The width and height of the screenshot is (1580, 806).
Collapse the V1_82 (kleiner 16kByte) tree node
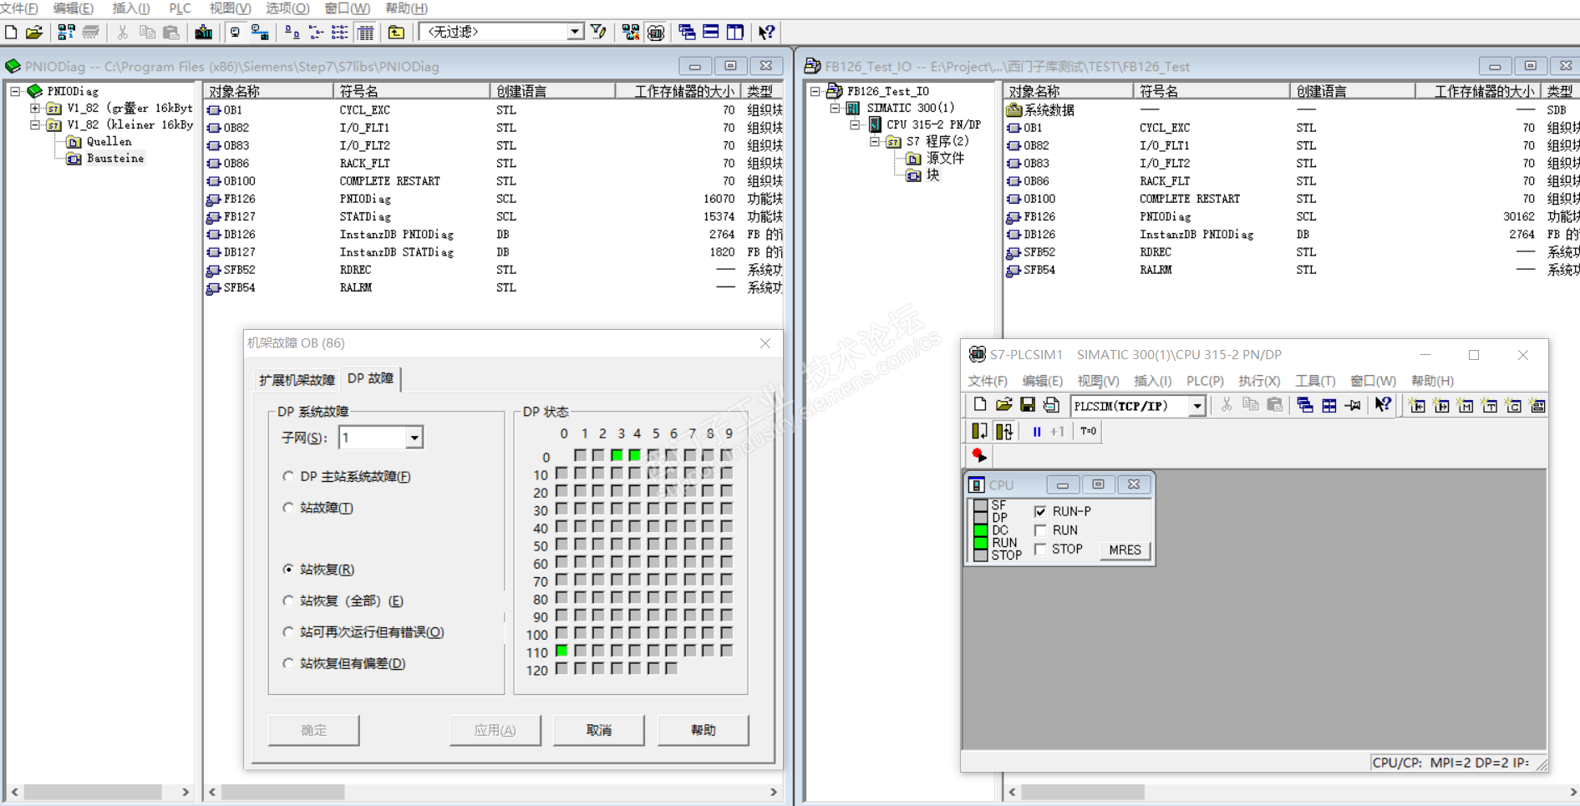[35, 125]
